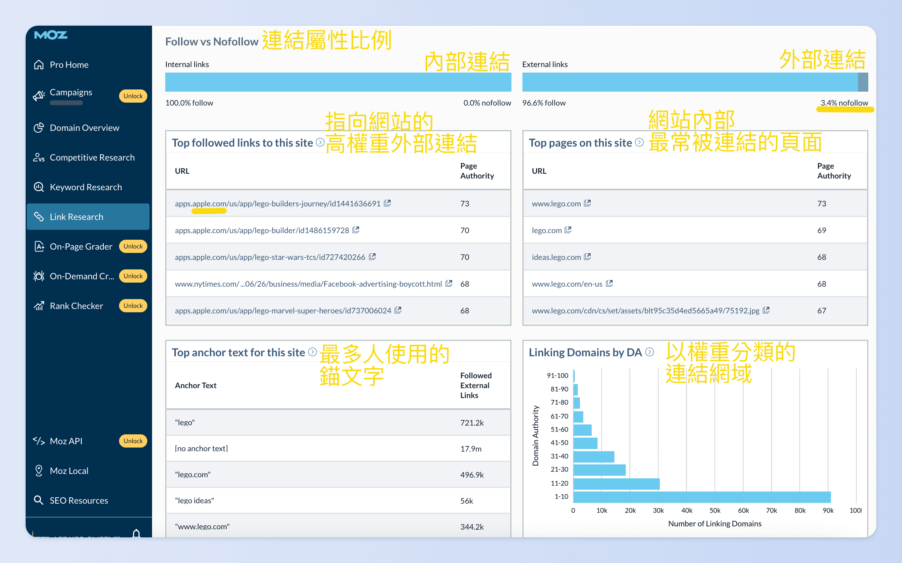Expand Linking Domains by DA
902x563 pixels.
click(x=650, y=352)
